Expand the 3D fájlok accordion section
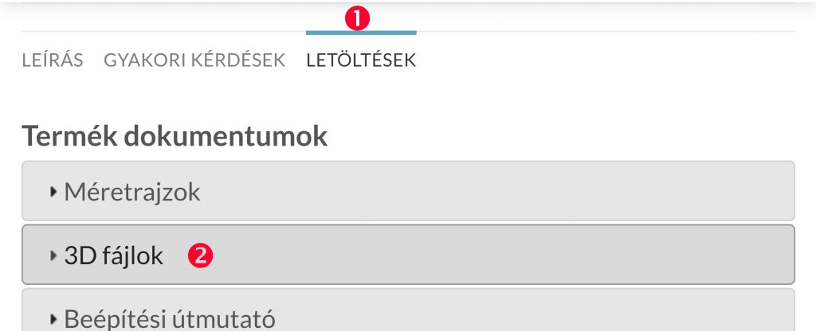The width and height of the screenshot is (816, 331). point(409,255)
